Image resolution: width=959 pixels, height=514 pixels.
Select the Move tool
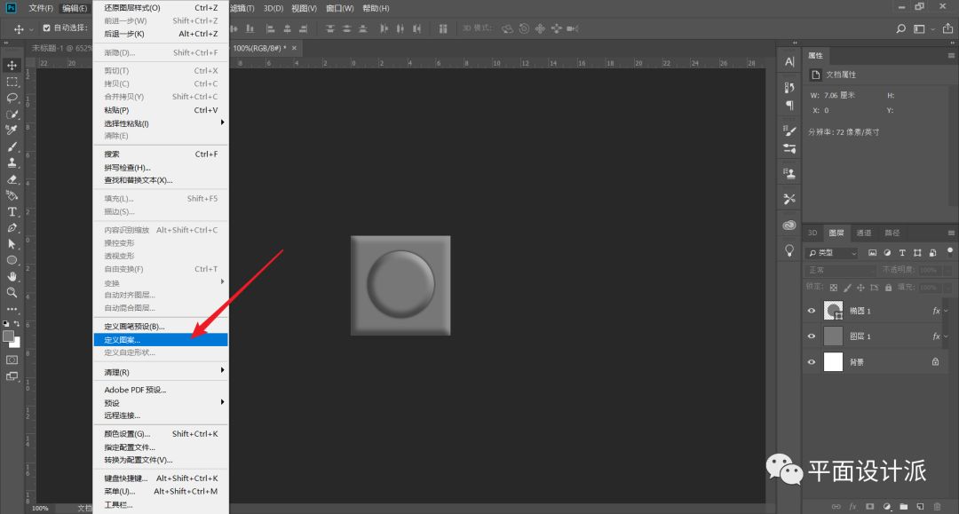(12, 66)
